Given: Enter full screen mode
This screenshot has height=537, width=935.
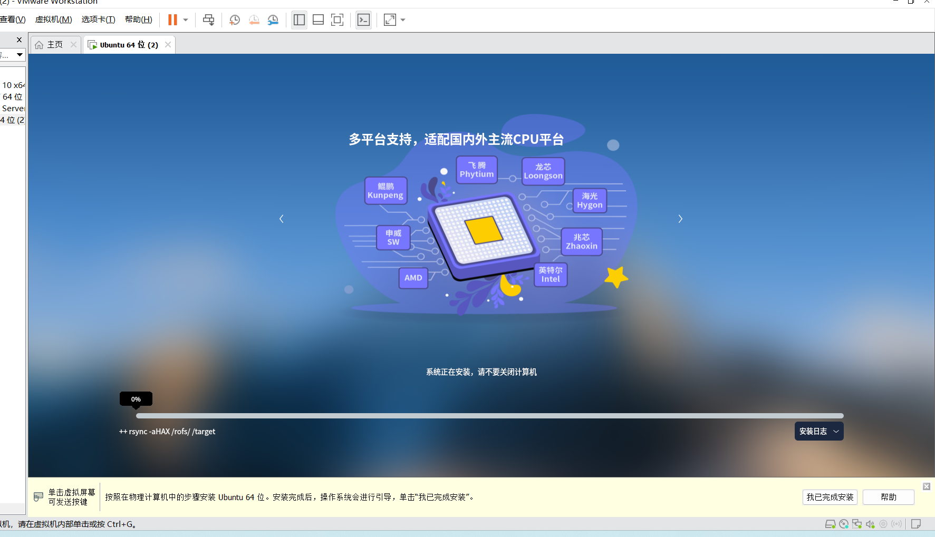Looking at the screenshot, I should coord(337,20).
